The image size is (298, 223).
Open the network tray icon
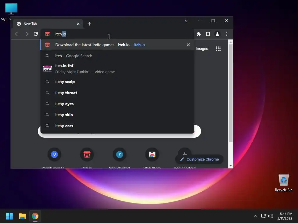(x=263, y=216)
